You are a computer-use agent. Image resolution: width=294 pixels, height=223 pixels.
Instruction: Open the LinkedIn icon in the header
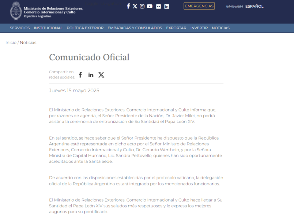pos(167,6)
